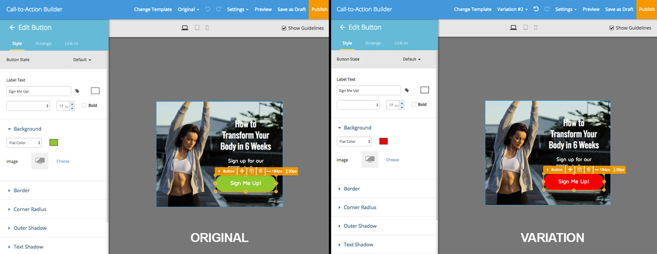
Task: Click the Publish button in the Variation builder
Action: [x=647, y=9]
